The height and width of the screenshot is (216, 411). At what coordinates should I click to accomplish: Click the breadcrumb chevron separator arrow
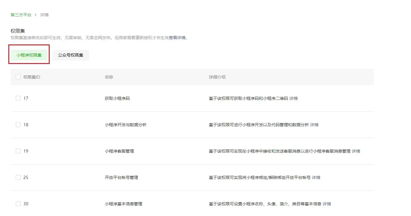click(36, 15)
